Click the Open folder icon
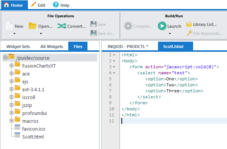The image size is (227, 149). [x=32, y=26]
